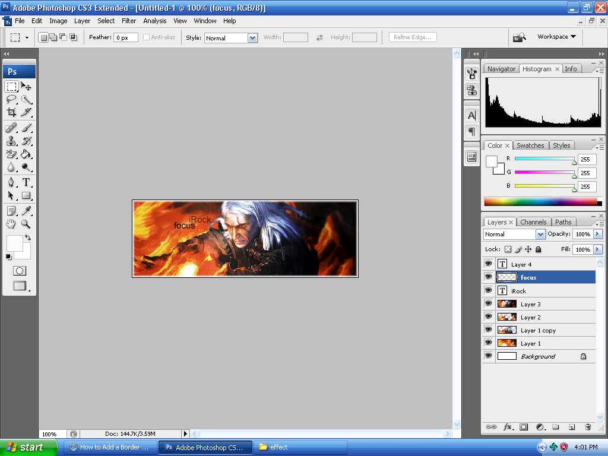The image size is (608, 456).
Task: Open the status bar info arrow
Action: pos(185,434)
